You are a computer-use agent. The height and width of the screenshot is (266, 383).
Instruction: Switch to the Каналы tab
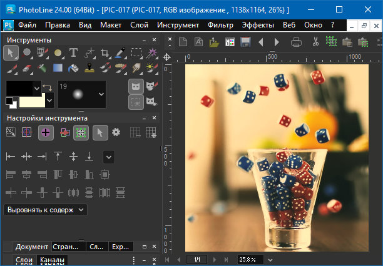click(52, 260)
